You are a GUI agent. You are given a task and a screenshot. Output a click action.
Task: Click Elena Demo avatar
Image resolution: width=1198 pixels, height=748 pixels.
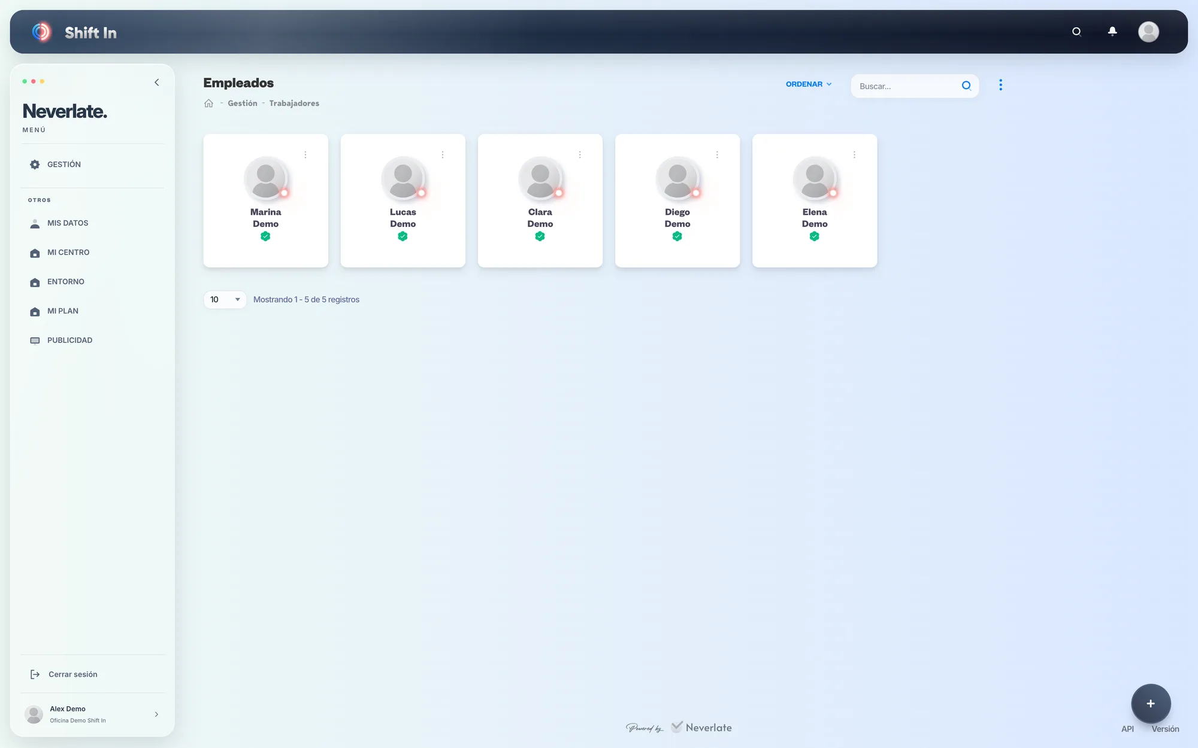[x=815, y=178]
